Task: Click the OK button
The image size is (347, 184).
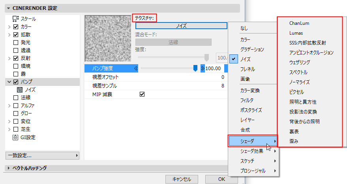Action: point(221,179)
